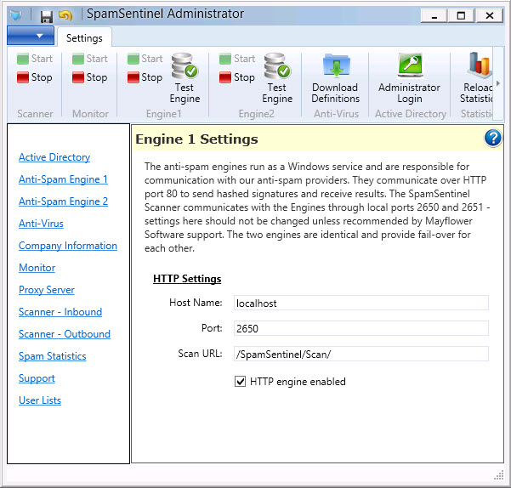Image resolution: width=511 pixels, height=488 pixels.
Task: Click the HTTP Settings heading
Action: pos(187,279)
